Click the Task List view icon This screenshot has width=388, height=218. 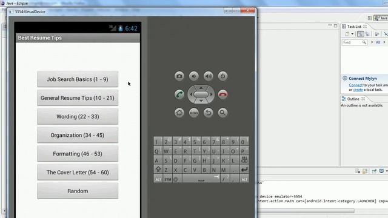pyautogui.click(x=344, y=27)
